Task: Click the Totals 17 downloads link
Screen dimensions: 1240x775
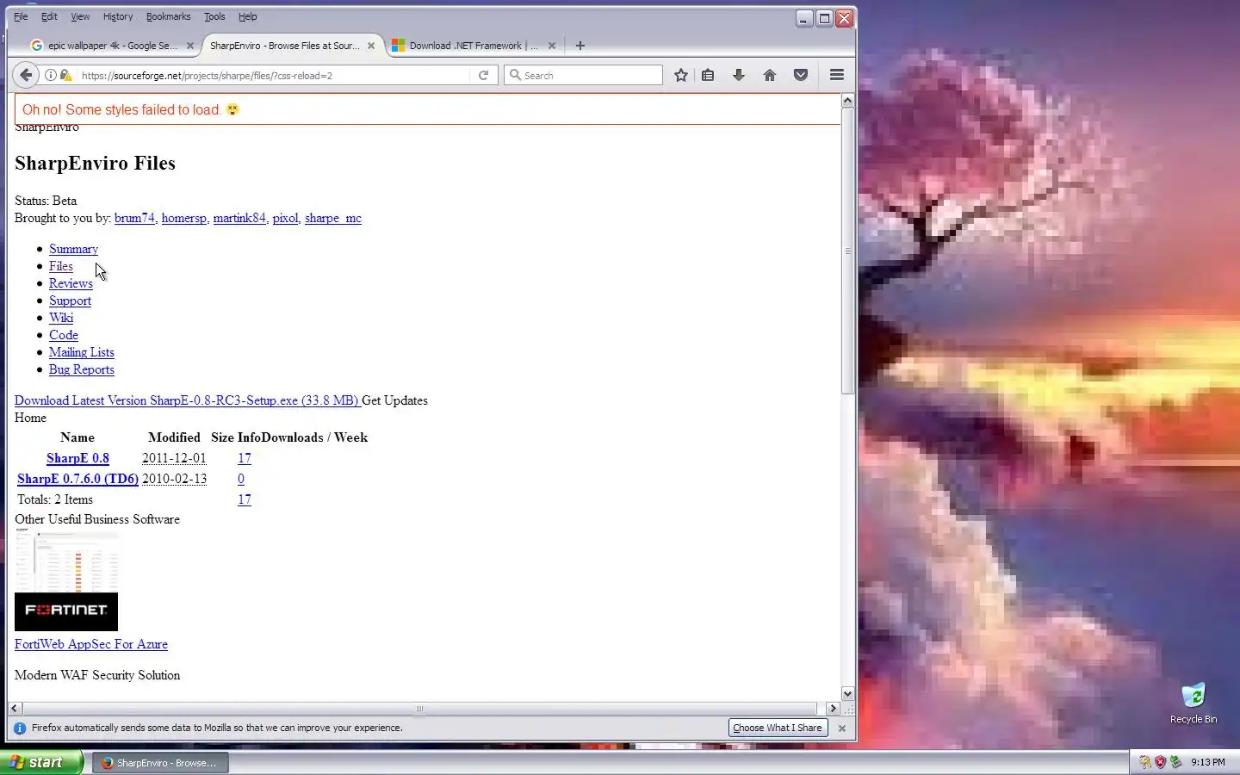Action: point(245,499)
